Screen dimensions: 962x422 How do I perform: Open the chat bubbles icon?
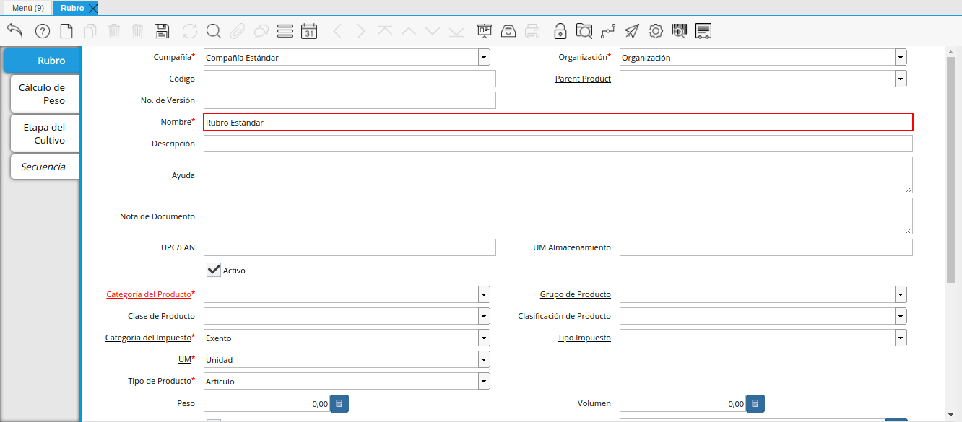pos(261,31)
